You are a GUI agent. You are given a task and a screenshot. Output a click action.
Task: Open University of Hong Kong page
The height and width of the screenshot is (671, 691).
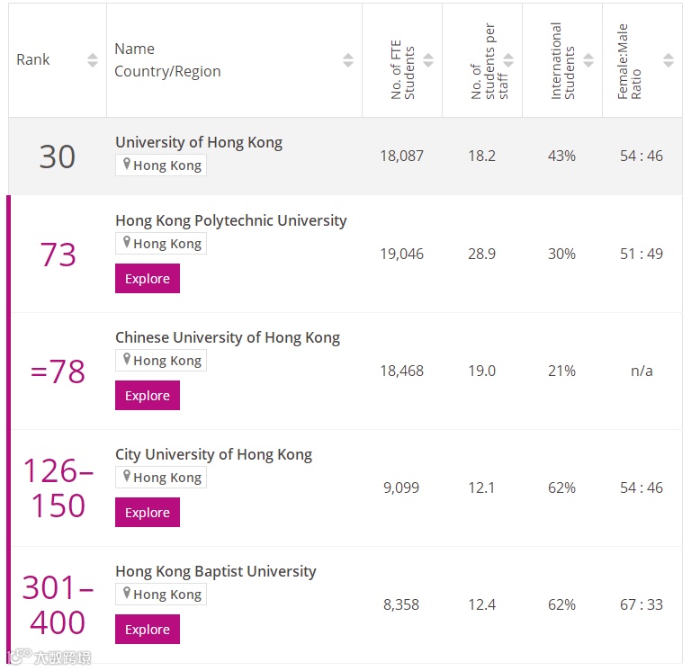(x=198, y=142)
